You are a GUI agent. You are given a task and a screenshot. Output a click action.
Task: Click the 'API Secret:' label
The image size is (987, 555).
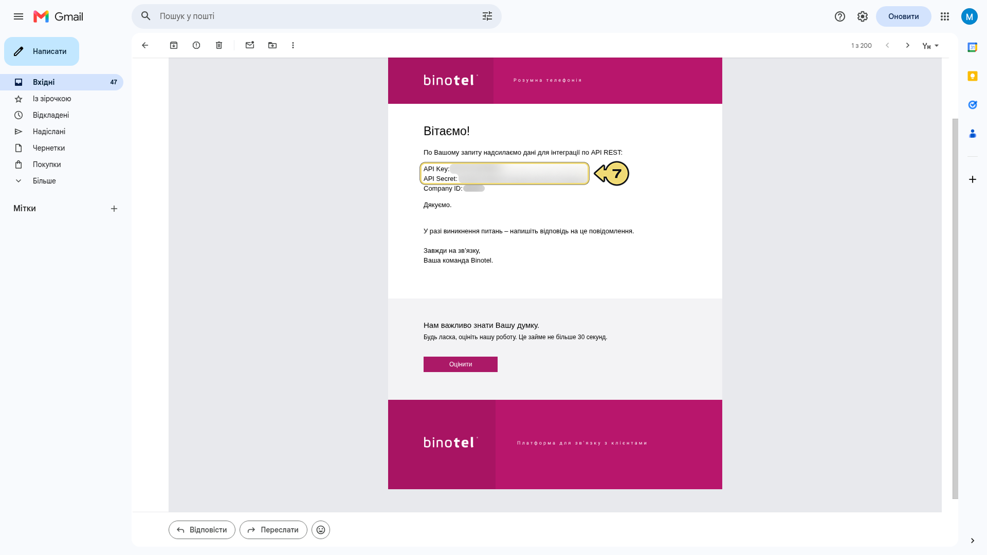(441, 179)
